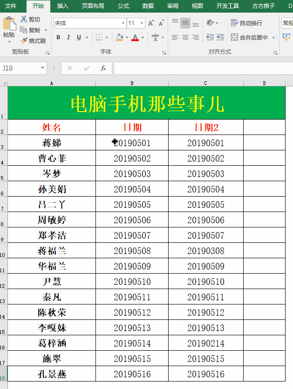Toggle middle vertical alignment
Screen dimensions: 293x389
click(185, 23)
